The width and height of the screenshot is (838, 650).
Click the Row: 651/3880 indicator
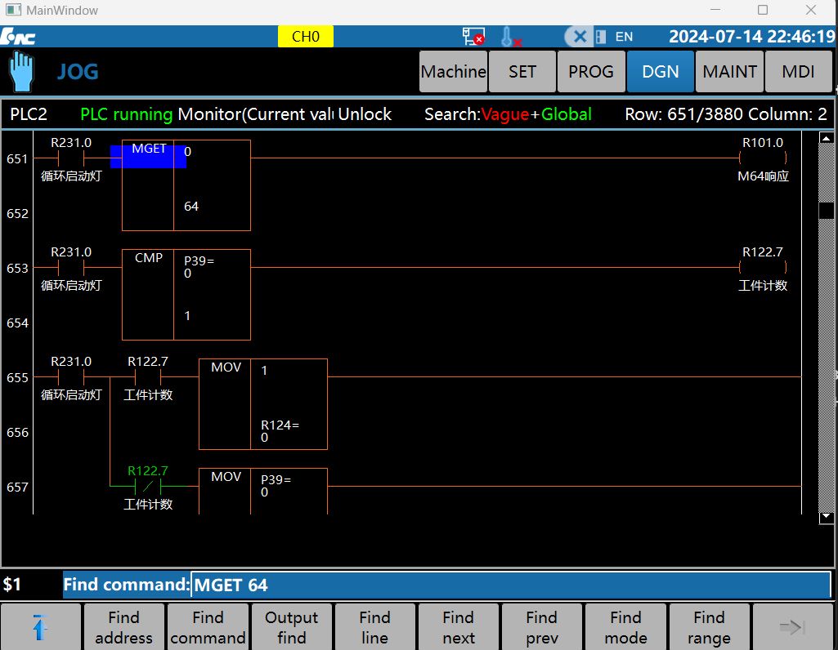click(x=683, y=114)
